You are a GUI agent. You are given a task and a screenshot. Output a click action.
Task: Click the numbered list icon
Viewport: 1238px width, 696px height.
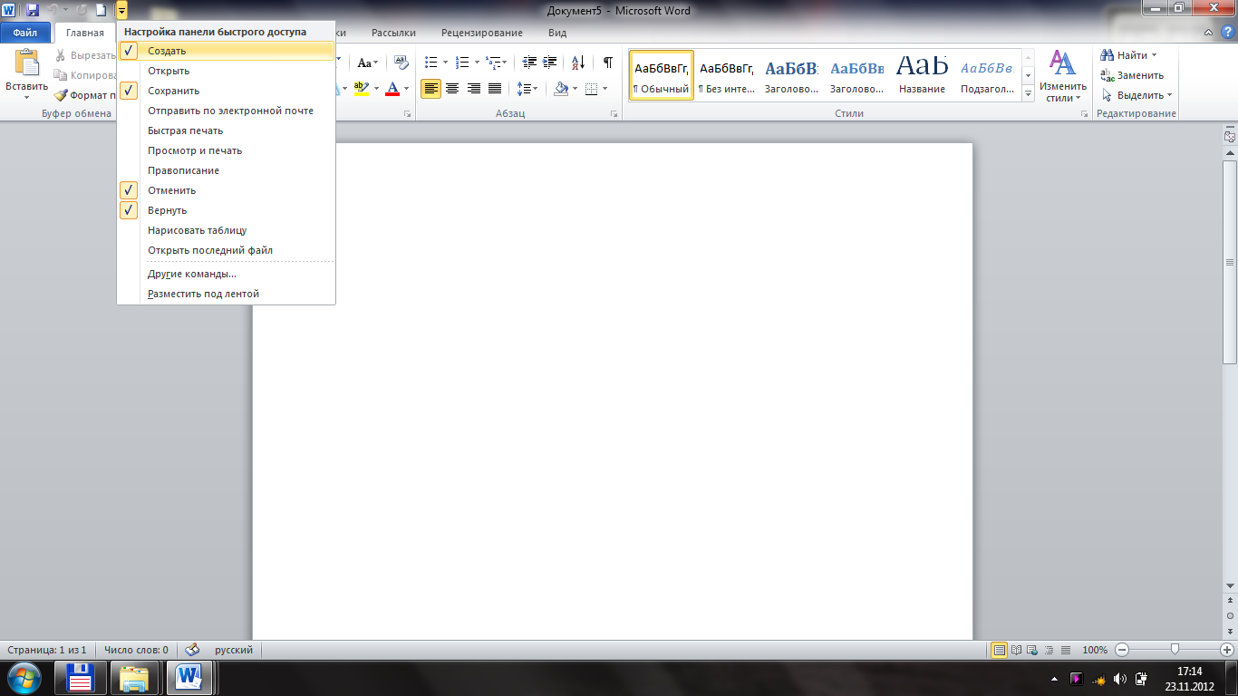(x=462, y=63)
